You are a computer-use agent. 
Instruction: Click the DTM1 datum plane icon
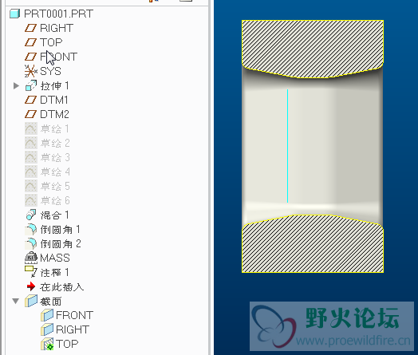pos(30,100)
